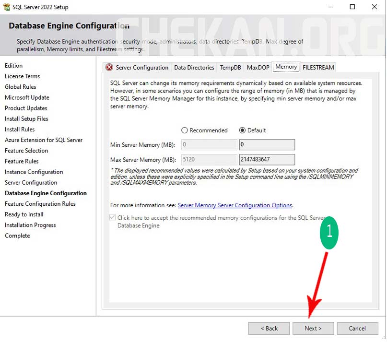
Task: Select Feature Configuration Rules step
Action: [x=40, y=203]
